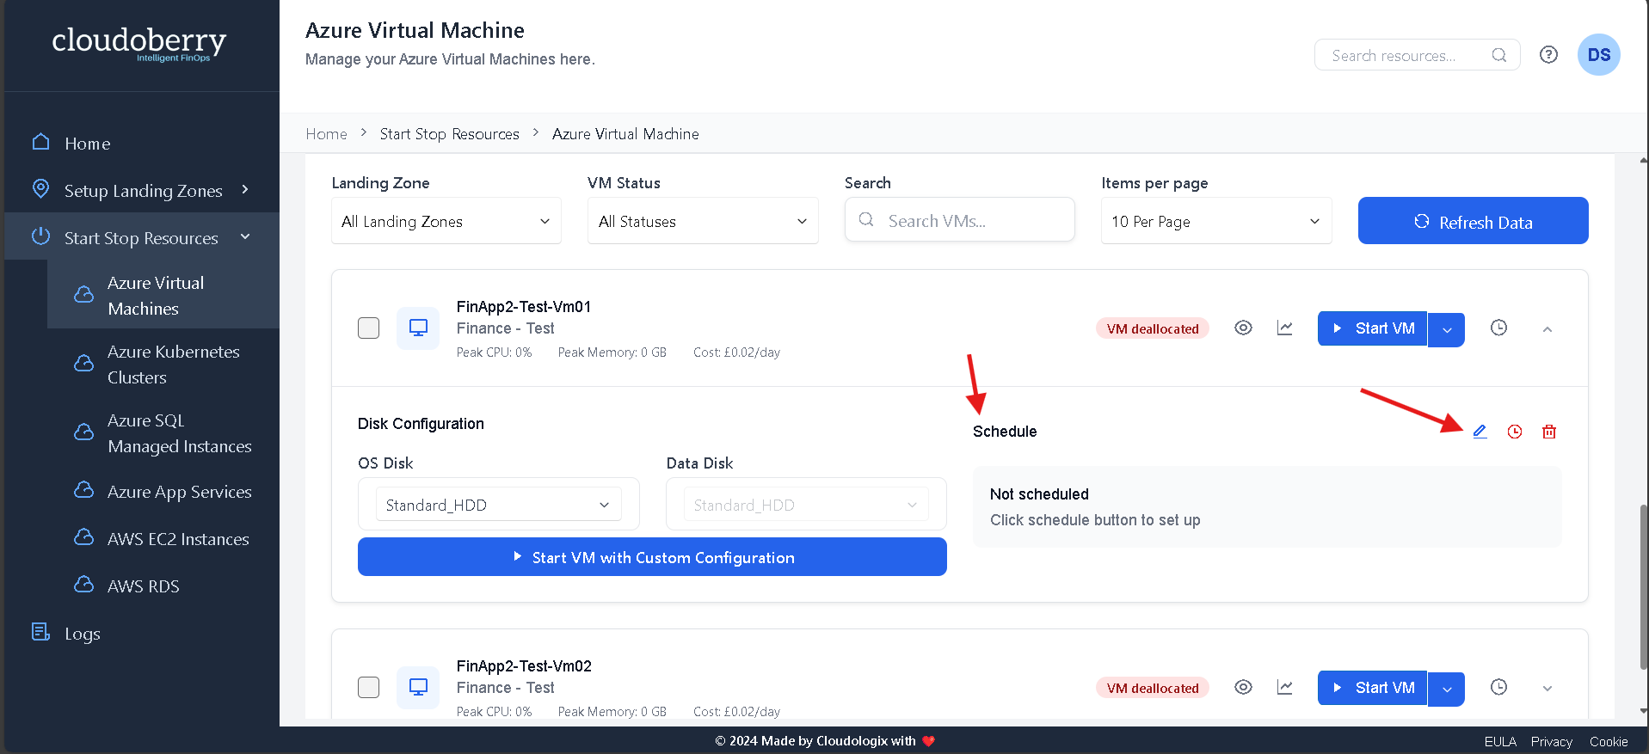Click Start Stop Resources breadcrumb link
The height and width of the screenshot is (754, 1649).
pos(449,134)
